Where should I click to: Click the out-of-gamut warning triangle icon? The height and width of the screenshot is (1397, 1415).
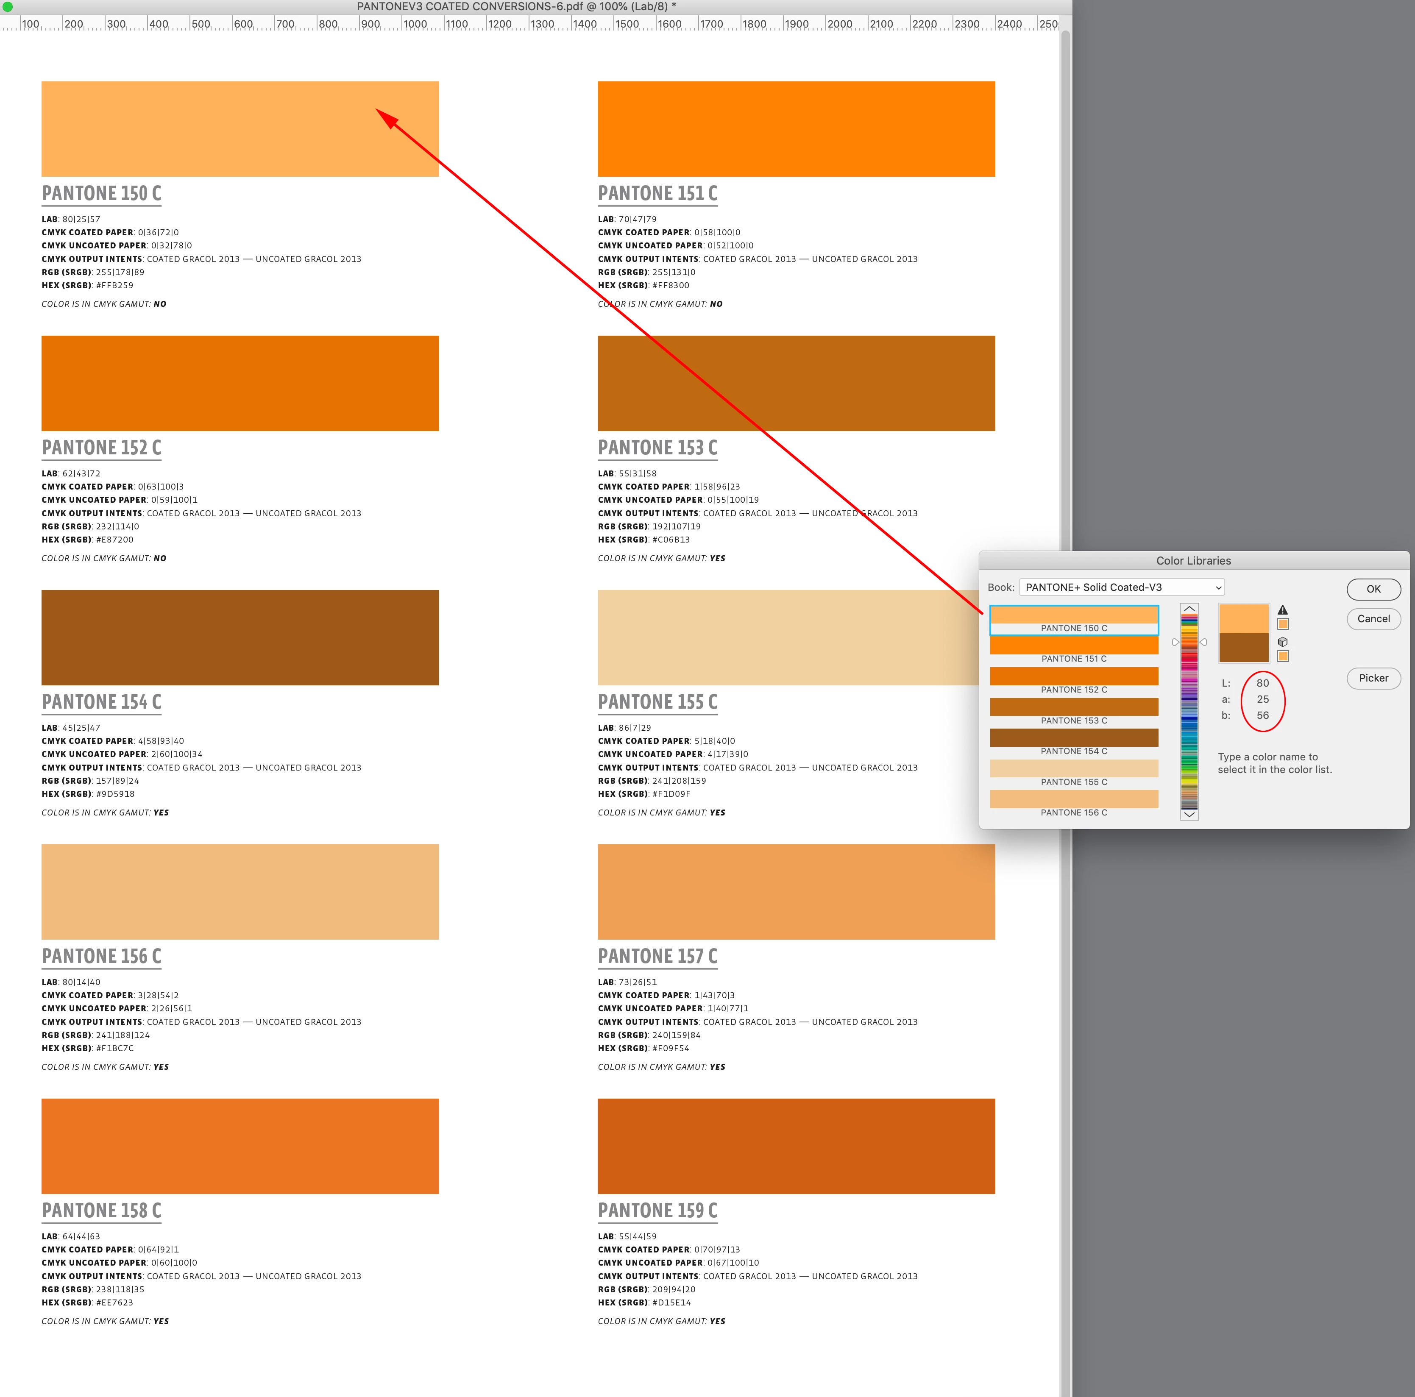1282,610
